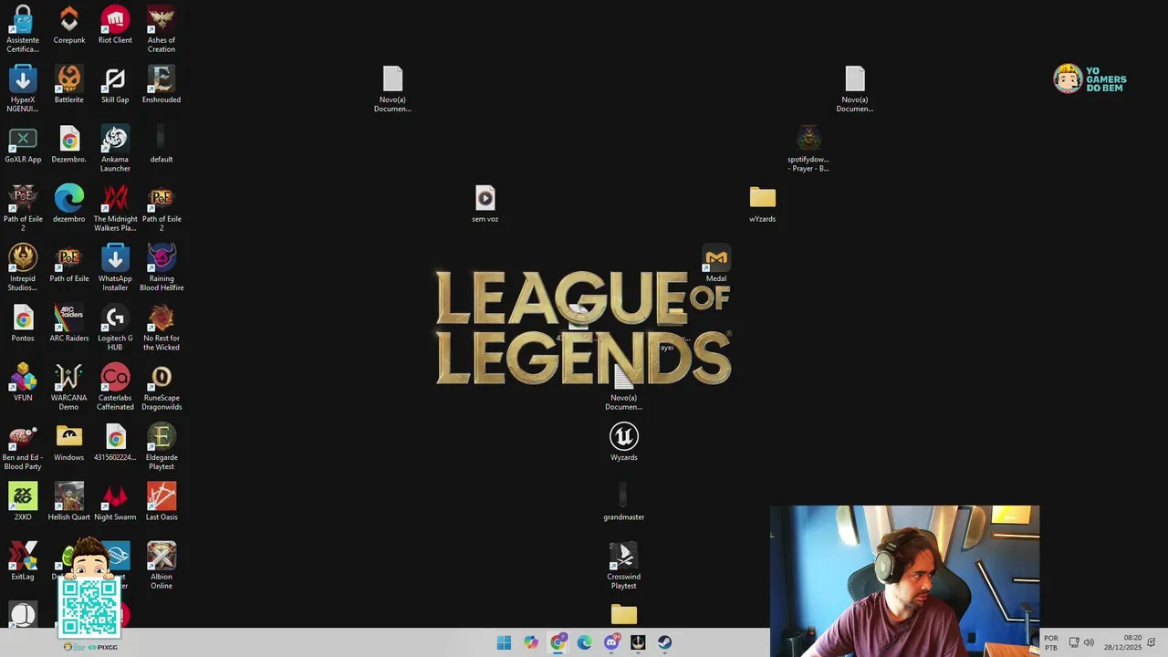Switch the POR PTB keyboard layout
Viewport: 1168px width, 657px height.
[1051, 642]
